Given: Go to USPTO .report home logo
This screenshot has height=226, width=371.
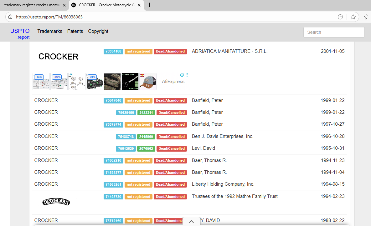Looking at the screenshot, I should 20,34.
